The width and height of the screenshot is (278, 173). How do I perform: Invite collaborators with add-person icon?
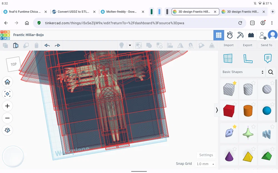point(262,35)
